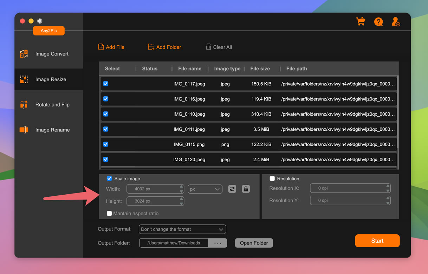
Task: Open the user account register icon
Action: click(396, 22)
